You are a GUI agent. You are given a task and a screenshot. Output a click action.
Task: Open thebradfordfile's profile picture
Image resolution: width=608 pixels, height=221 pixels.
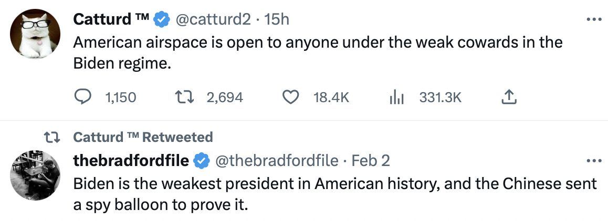[x=35, y=175]
